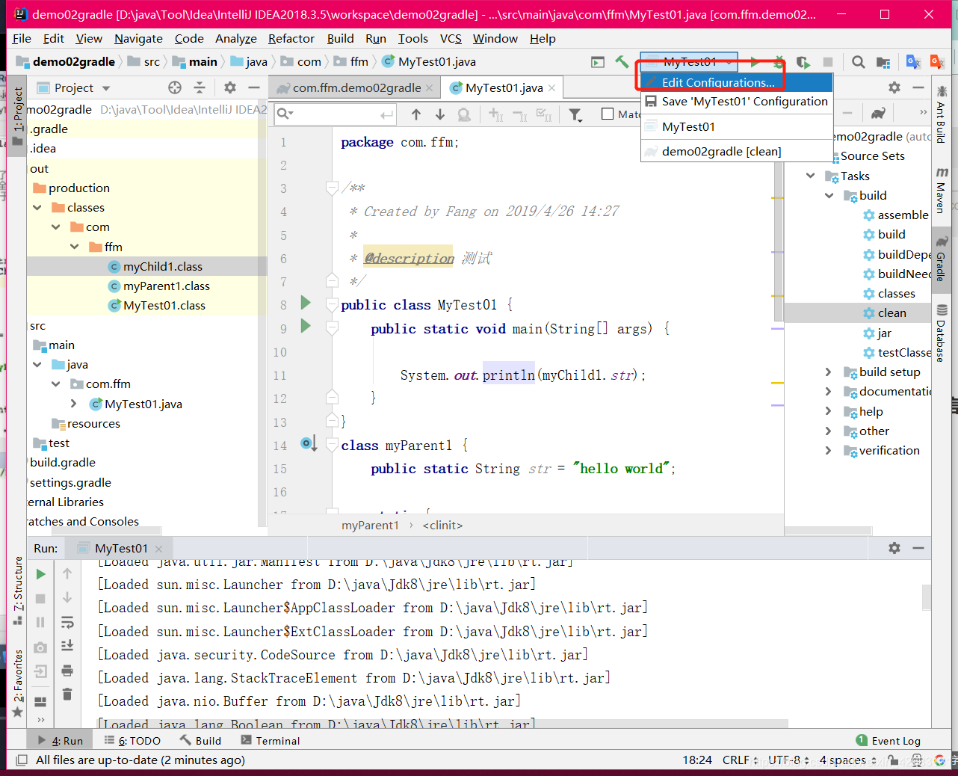This screenshot has width=958, height=776.
Task: Click the Search Everywhere magnifier icon
Action: 859,62
